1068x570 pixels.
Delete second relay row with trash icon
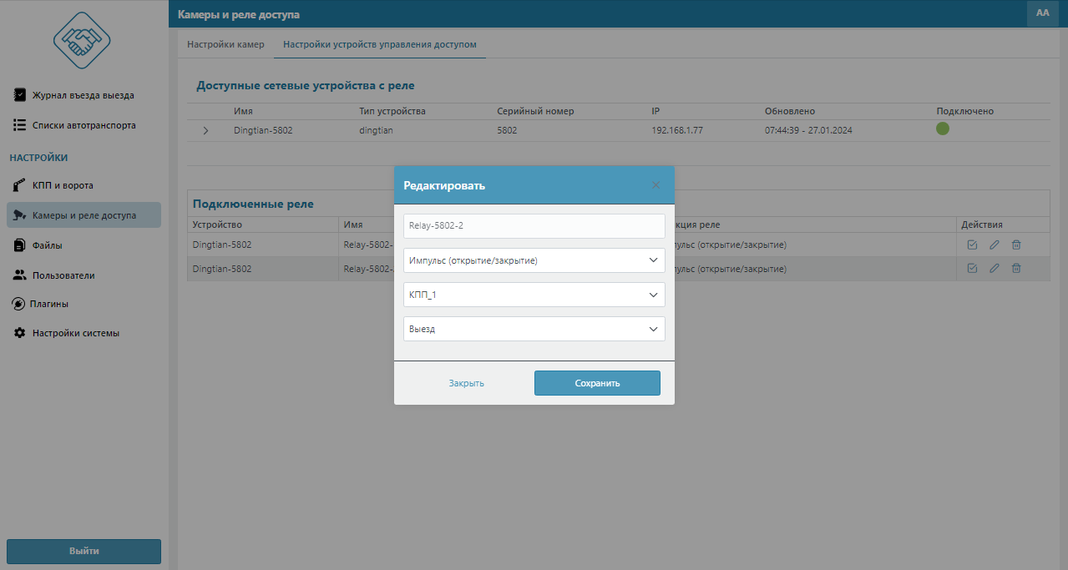pyautogui.click(x=1016, y=269)
